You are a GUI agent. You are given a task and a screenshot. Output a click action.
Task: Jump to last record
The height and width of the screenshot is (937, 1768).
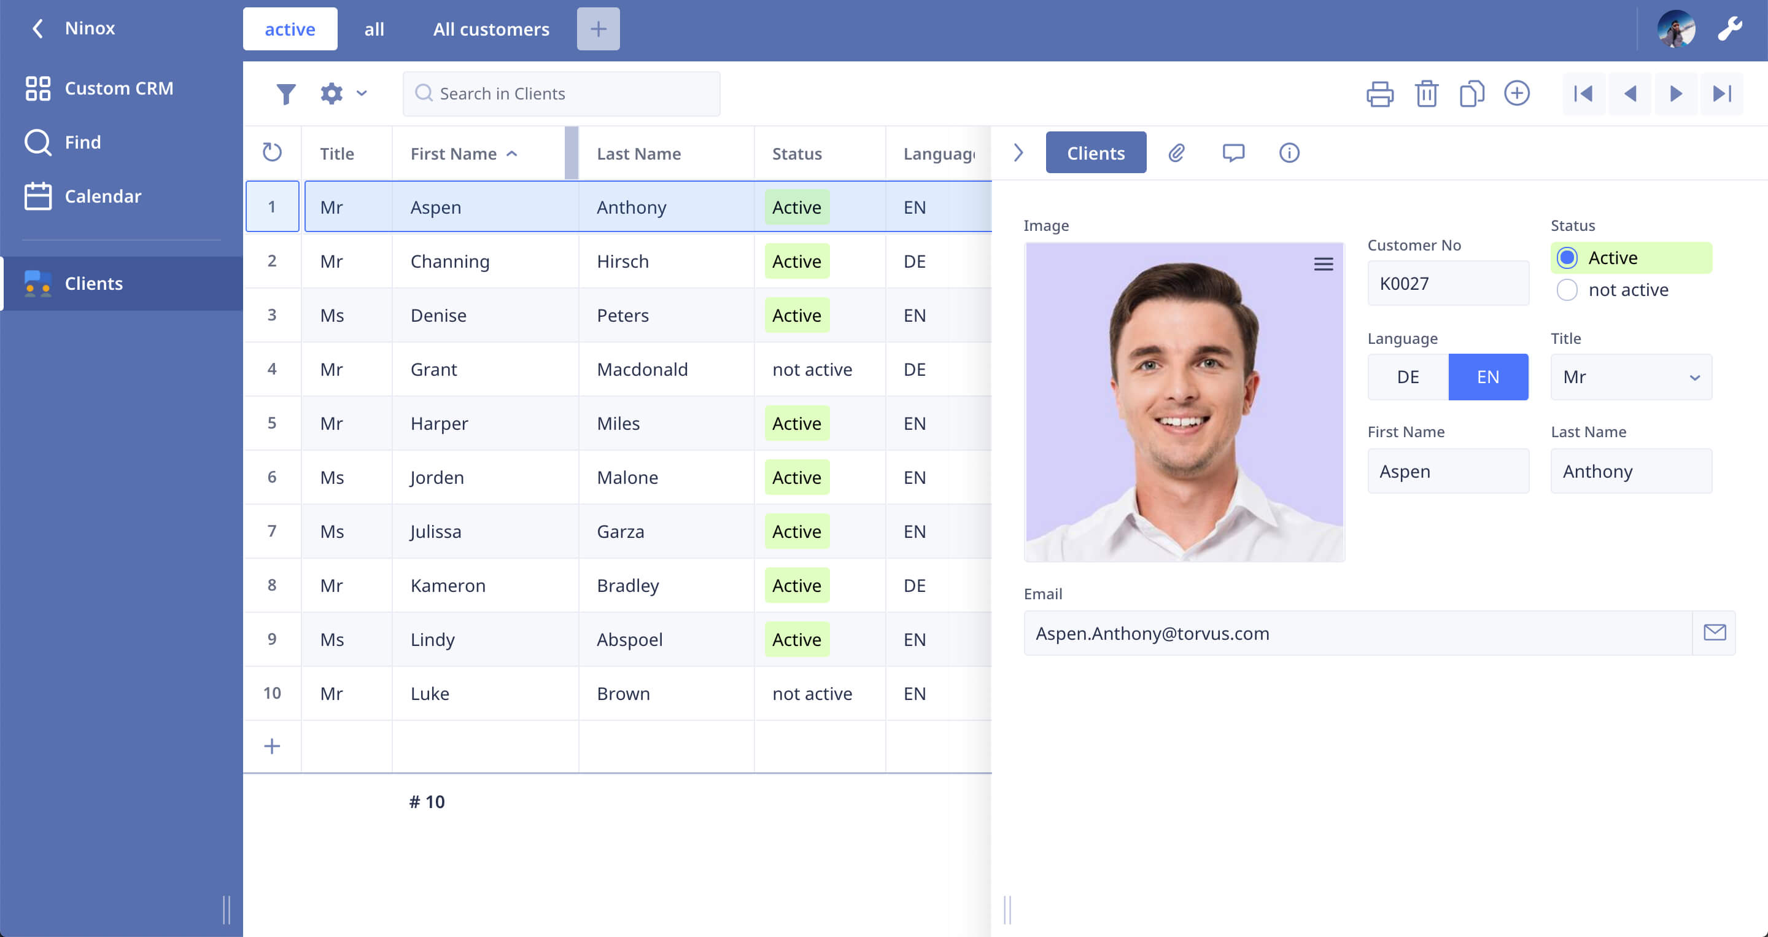point(1721,93)
